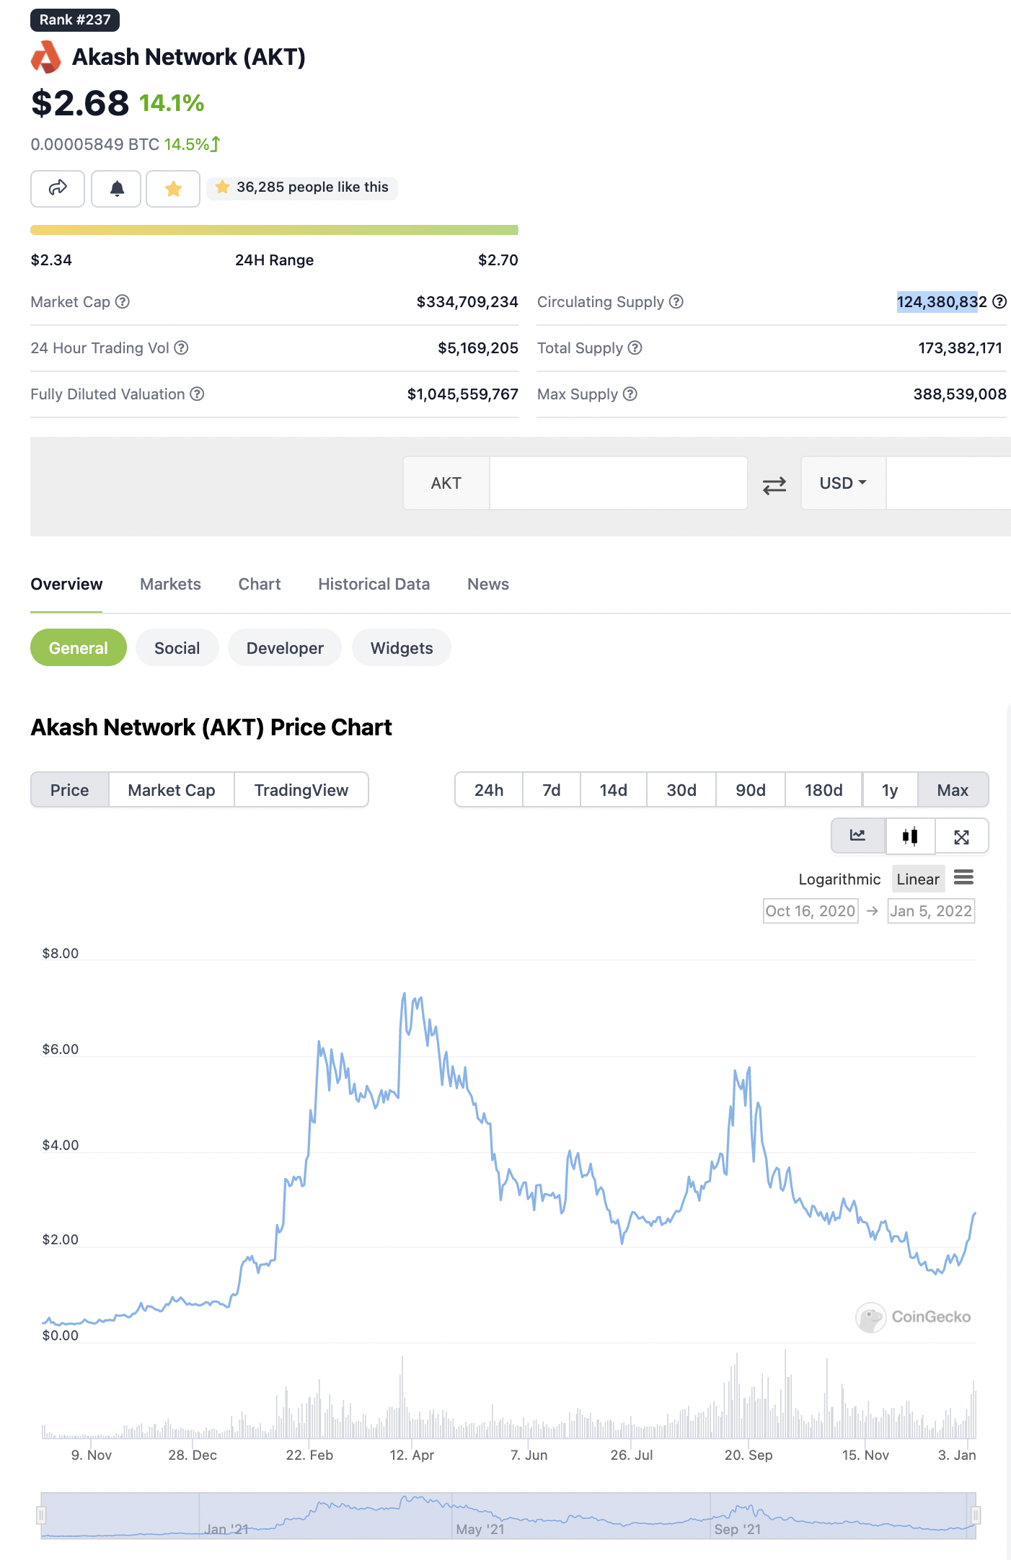Open the USD currency dropdown

point(843,483)
